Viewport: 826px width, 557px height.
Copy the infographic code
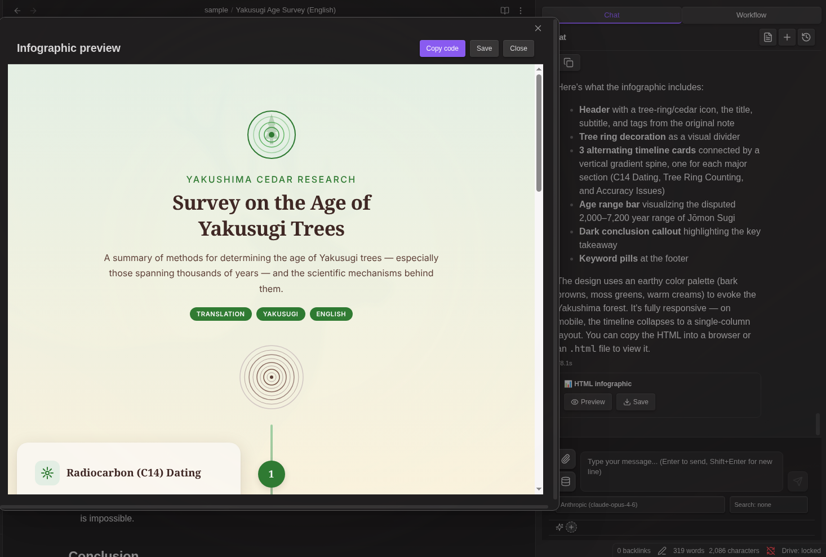pos(442,48)
